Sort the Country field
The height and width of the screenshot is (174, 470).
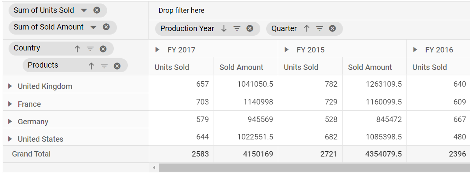point(77,49)
